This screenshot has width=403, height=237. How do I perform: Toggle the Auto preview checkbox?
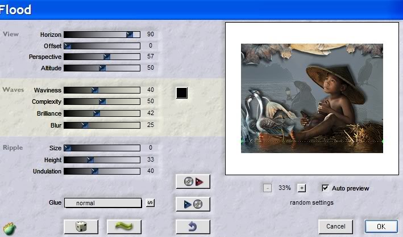325,188
